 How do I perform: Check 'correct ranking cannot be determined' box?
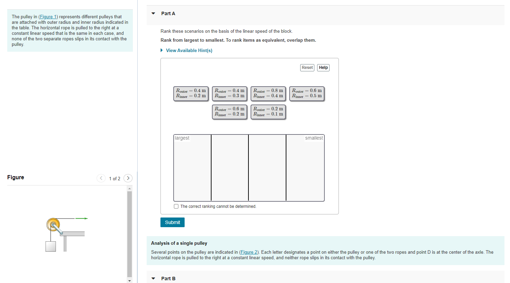[176, 206]
